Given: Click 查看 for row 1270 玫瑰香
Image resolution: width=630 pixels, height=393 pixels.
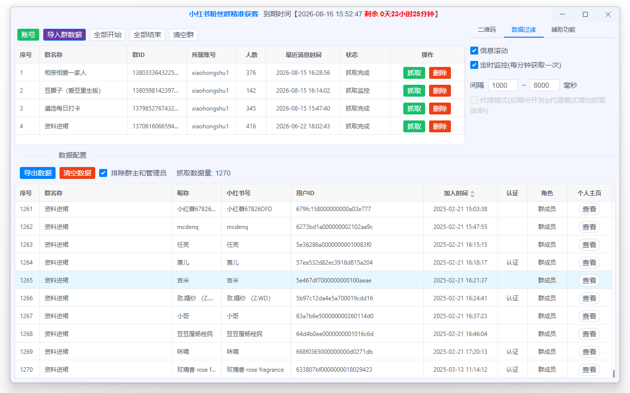Looking at the screenshot, I should pos(589,370).
